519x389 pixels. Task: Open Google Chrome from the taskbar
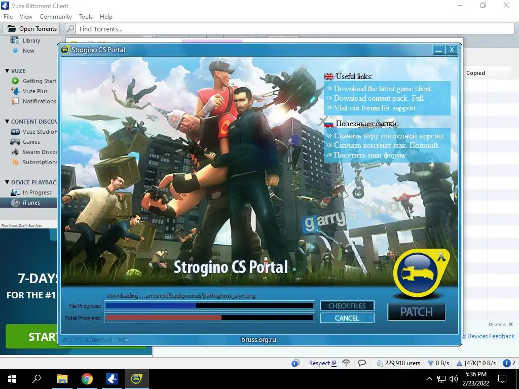[x=87, y=379]
